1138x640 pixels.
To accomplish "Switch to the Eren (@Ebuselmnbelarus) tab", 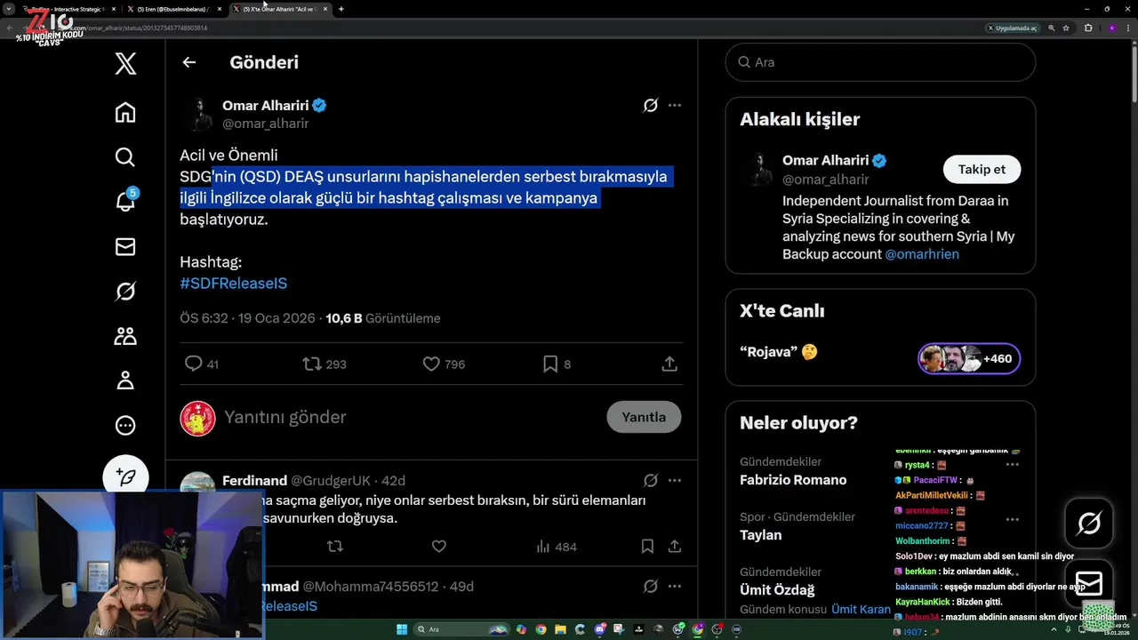I will tap(173, 9).
